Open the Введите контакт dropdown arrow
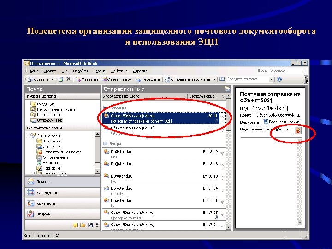The width and height of the screenshot is (332, 249). point(271,79)
